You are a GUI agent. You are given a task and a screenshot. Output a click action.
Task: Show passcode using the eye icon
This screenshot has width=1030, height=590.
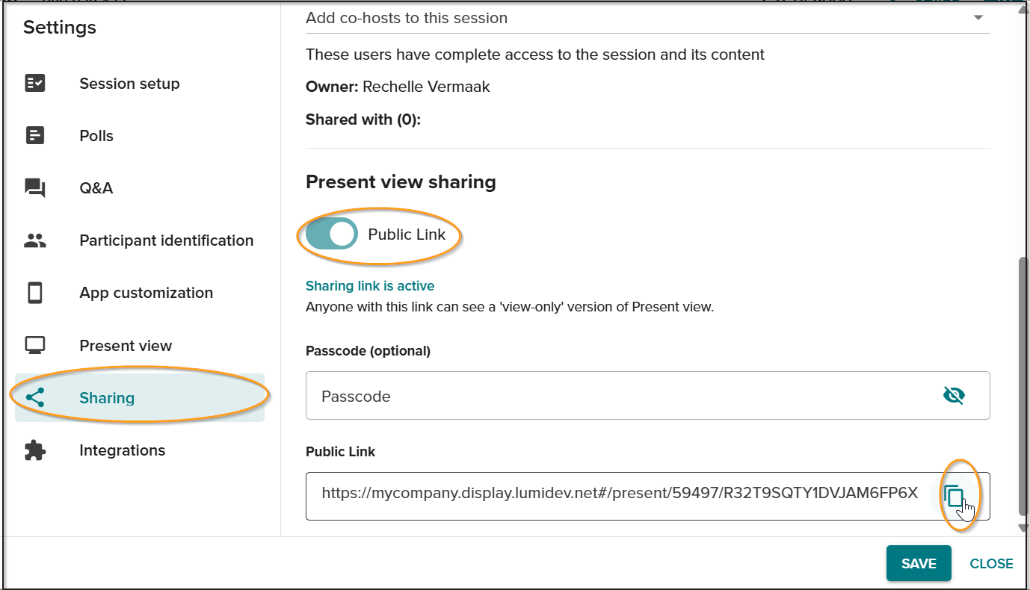click(x=954, y=396)
